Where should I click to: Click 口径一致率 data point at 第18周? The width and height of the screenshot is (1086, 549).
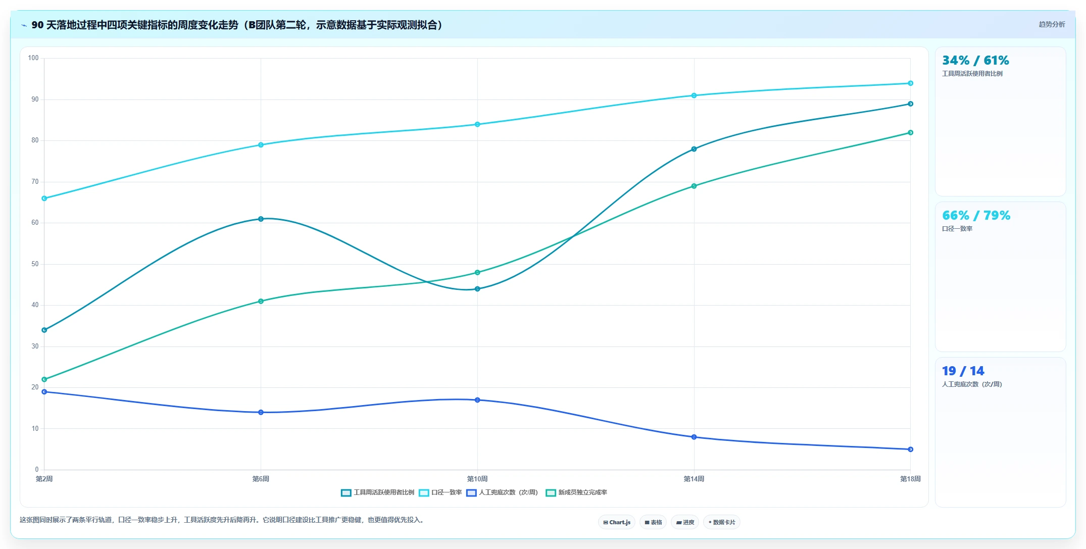pyautogui.click(x=910, y=83)
